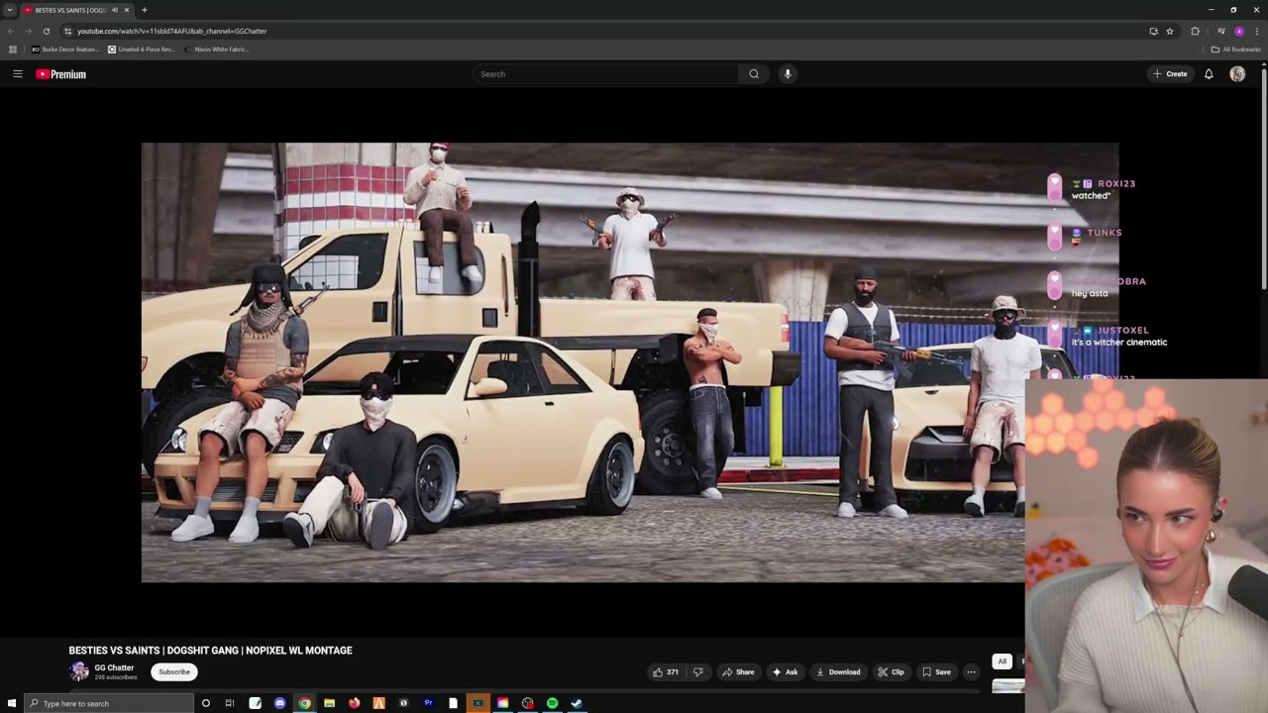Open the tab search dropdown arrow
Viewport: 1268px width, 713px height.
tap(10, 10)
